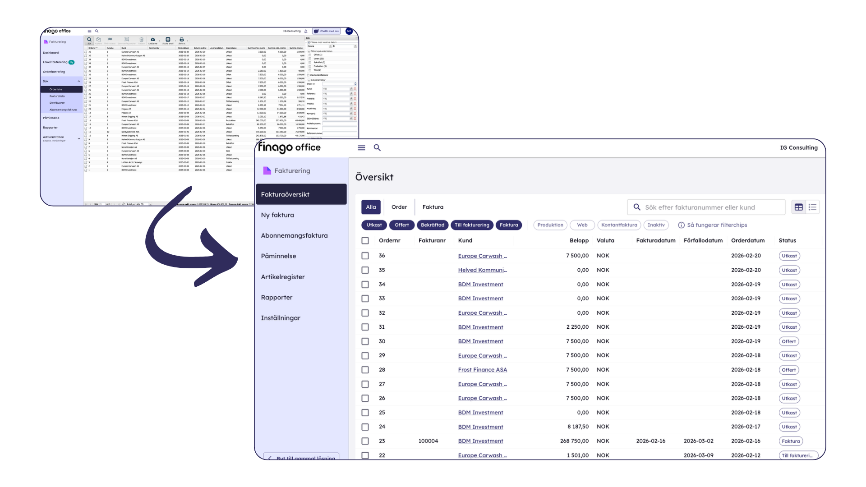Switch to table grid view icon
The image size is (866, 487).
798,207
